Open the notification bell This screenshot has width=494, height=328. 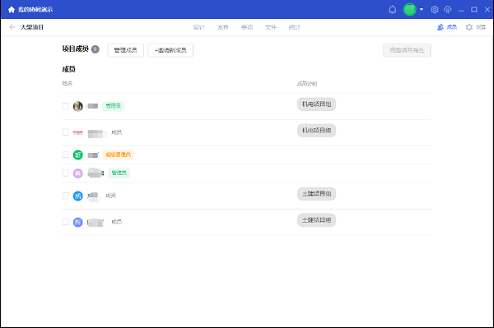pyautogui.click(x=393, y=9)
